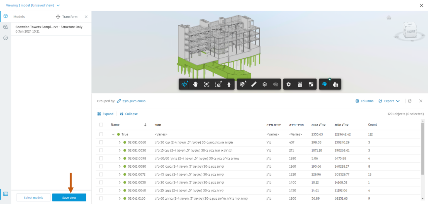Viewport: 428px width, 204px height.
Task: Open the Levels layers tool
Action: click(x=265, y=84)
